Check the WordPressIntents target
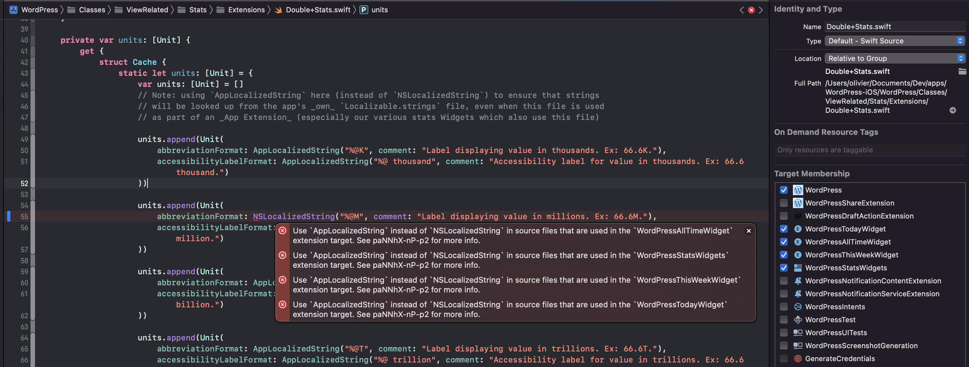This screenshot has width=969, height=367. click(x=784, y=307)
